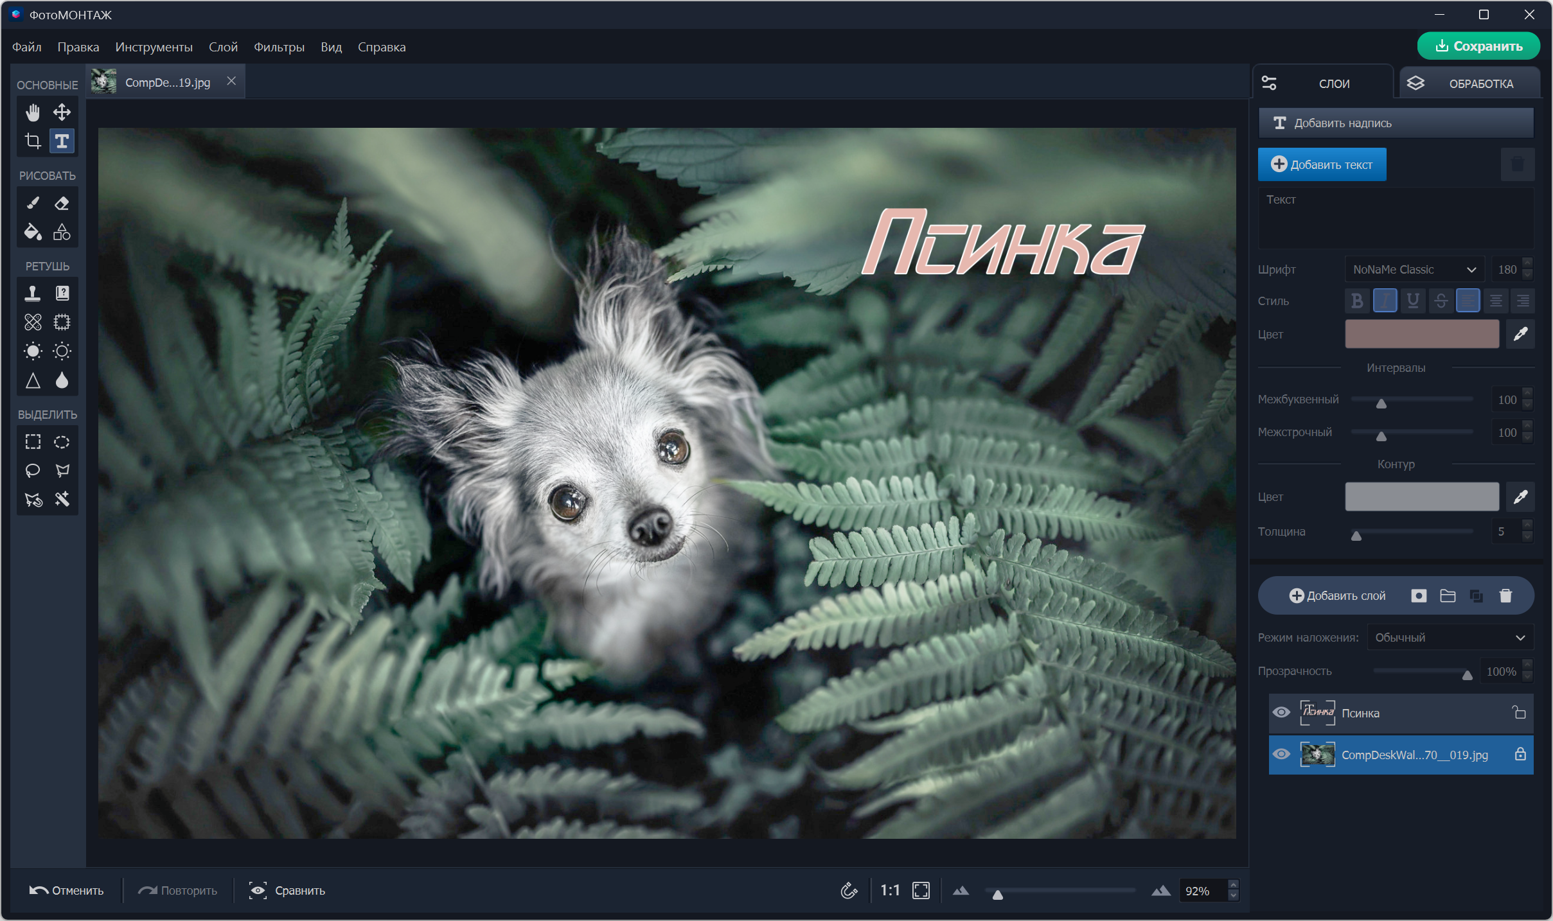Select the Hand pan tool
Viewport: 1553px width, 921px height.
click(33, 112)
